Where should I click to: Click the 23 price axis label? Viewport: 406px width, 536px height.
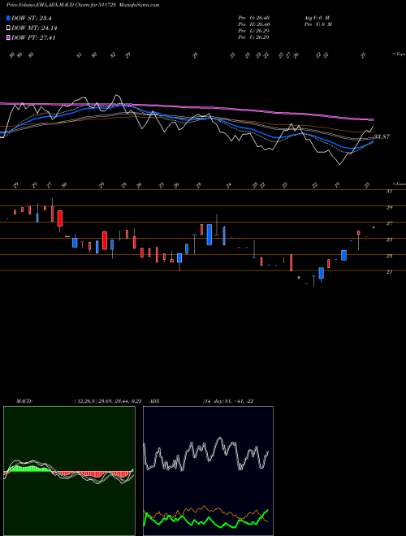click(x=389, y=256)
